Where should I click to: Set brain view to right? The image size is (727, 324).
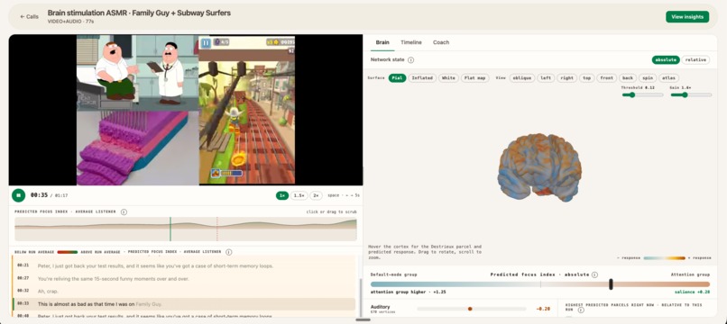pos(567,77)
